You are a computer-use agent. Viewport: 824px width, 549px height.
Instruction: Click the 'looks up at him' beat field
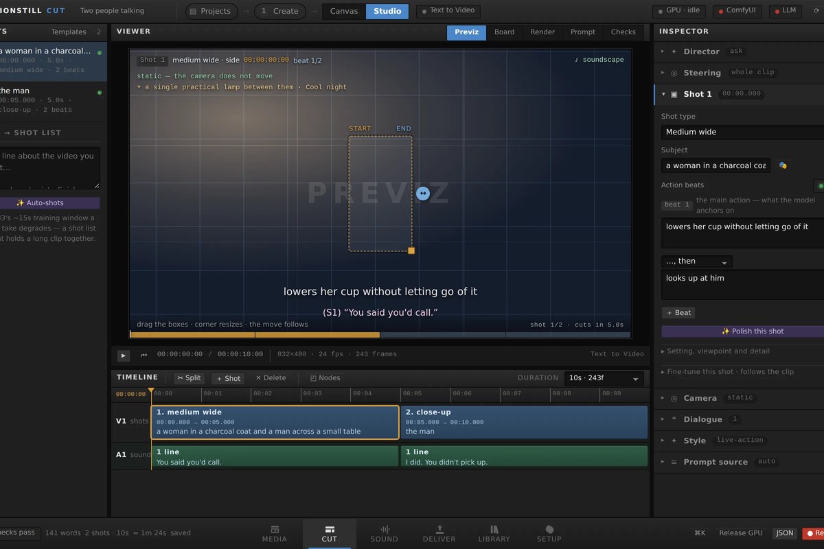coord(742,285)
